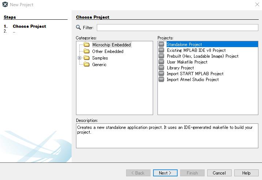Choose Standalone Project from list
Screen dimensions: 262x180
(x=212, y=45)
